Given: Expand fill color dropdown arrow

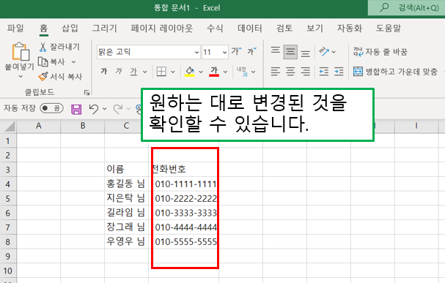Looking at the screenshot, I should (x=201, y=72).
